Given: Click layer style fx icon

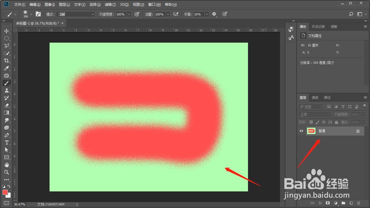Looking at the screenshot, I should [x=320, y=203].
